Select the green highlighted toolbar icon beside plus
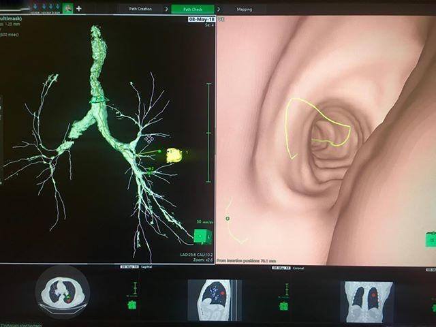This screenshot has width=436, height=327. [x=67, y=9]
